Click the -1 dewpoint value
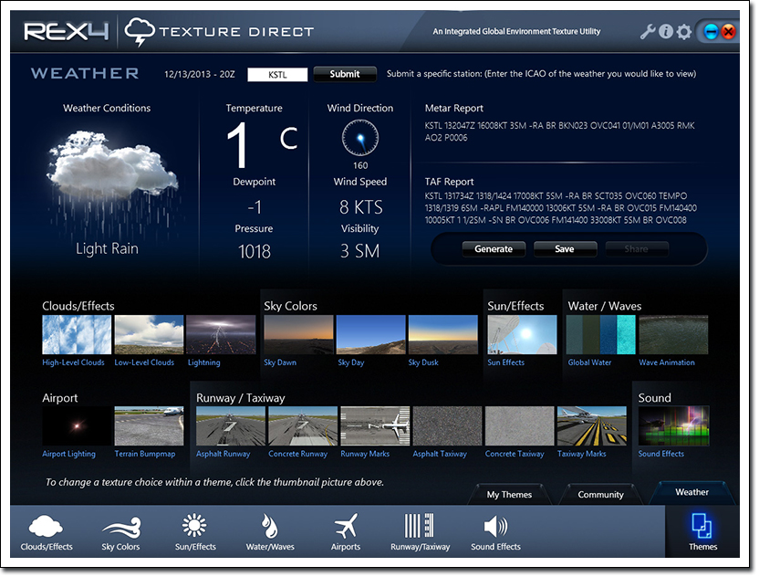The width and height of the screenshot is (759, 577). click(255, 207)
